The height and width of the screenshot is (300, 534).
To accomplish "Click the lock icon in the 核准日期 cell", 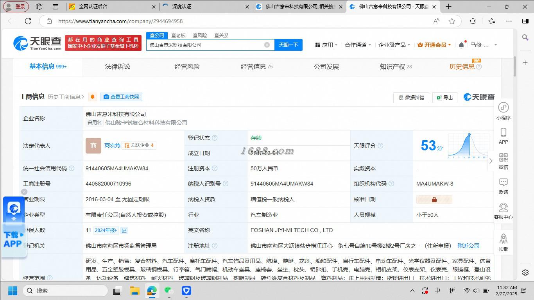I will click(x=434, y=200).
